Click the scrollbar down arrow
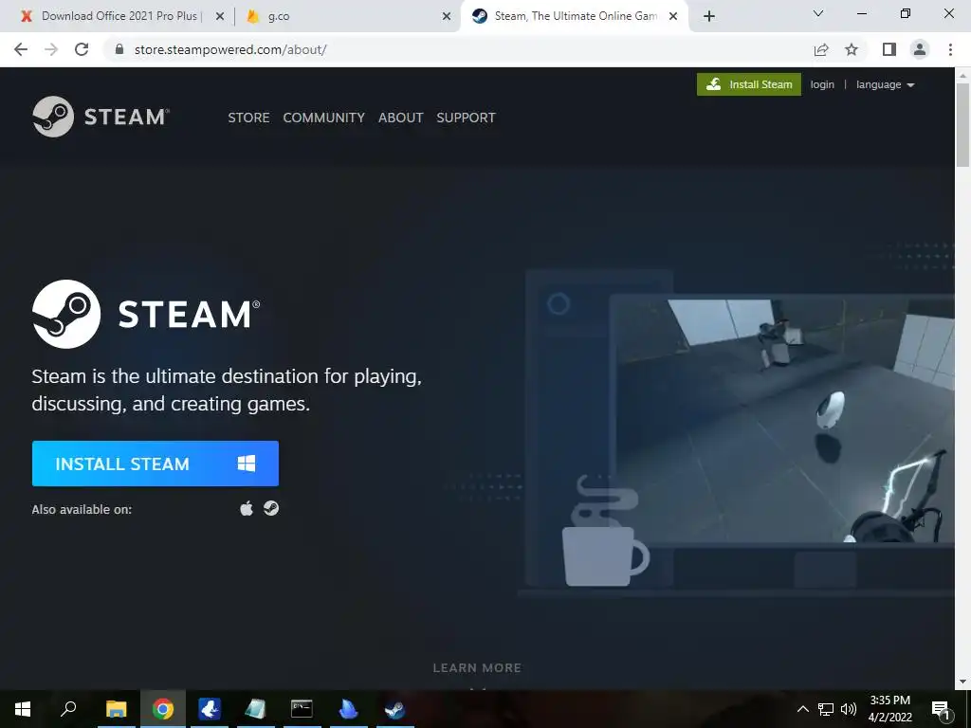 point(962,682)
